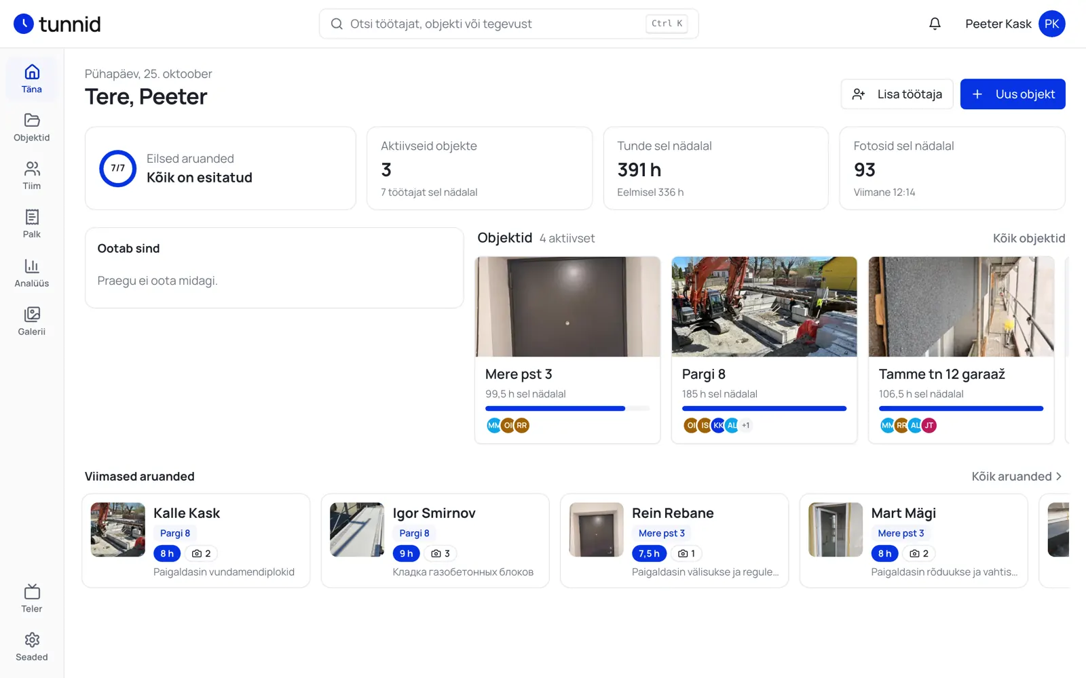Open Teler display mode
The height and width of the screenshot is (678, 1086).
pos(32,599)
